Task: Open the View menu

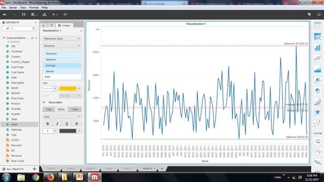Action: [x=23, y=8]
